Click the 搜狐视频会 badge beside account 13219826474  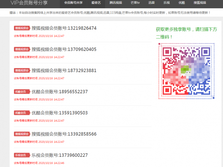[x=22, y=28]
